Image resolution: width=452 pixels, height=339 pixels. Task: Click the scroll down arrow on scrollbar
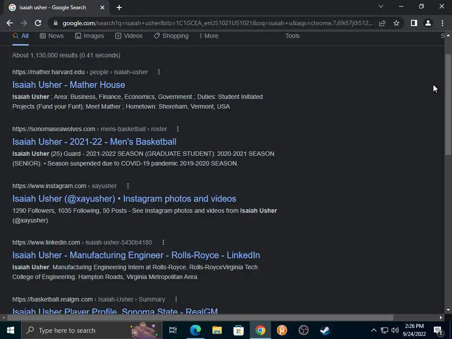pos(448,310)
